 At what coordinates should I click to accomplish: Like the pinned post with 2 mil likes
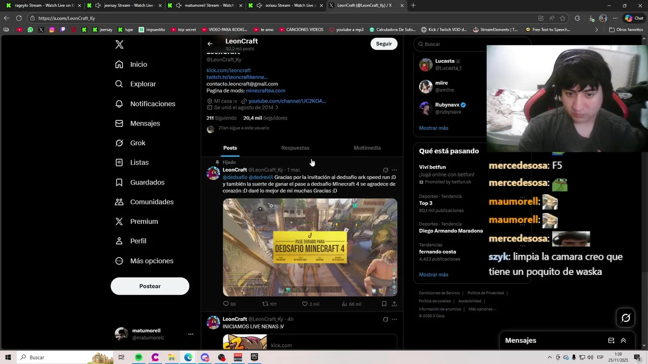tap(310, 304)
